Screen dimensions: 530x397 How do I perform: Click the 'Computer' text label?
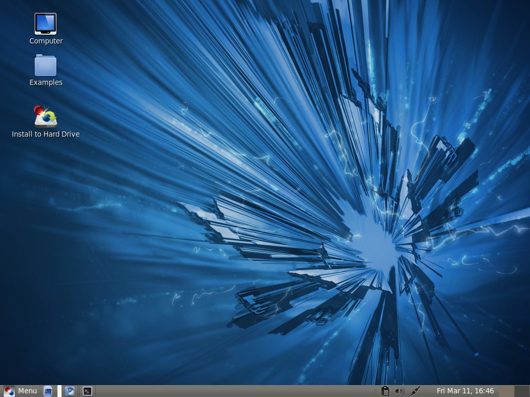point(46,41)
